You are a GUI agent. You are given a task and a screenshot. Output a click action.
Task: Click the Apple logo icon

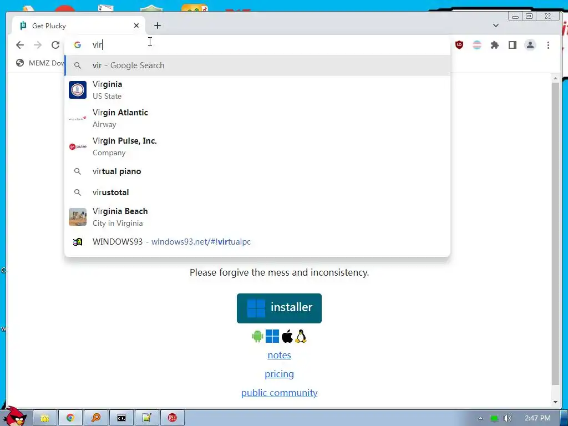[x=287, y=336]
